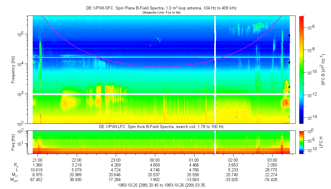Image resolution: width=331 pixels, height=189 pixels.
Task: Click the DE 1/PWI-SFC plot title
Action: click(161, 8)
